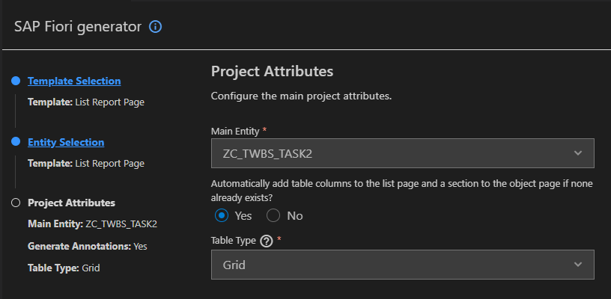
Task: Click the Main Entity field label
Action: pos(235,132)
